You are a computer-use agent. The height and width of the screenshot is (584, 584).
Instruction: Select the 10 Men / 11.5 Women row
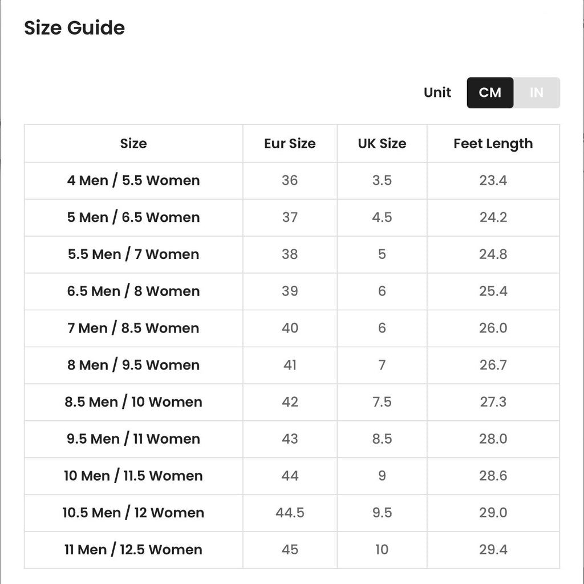(x=292, y=476)
